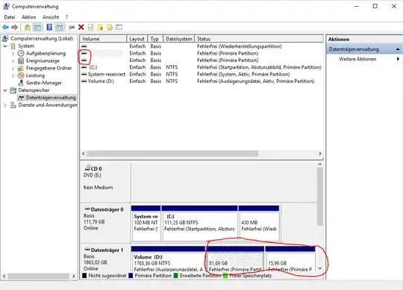The width and height of the screenshot is (403, 290).
Task: Click Weitere Aktionen in the Aktionen pane
Action: tap(357, 59)
